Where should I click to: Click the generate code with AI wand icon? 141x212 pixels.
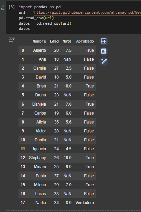pyautogui.click(x=104, y=61)
